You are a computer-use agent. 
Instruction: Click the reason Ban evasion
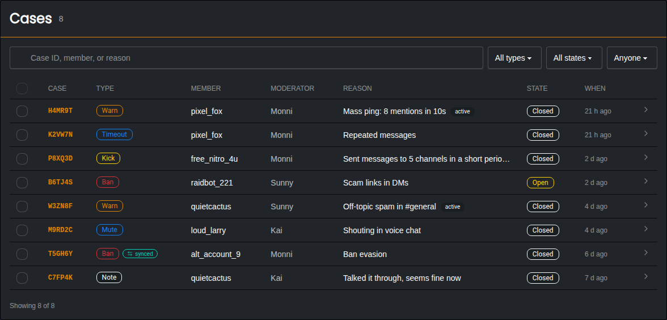365,254
